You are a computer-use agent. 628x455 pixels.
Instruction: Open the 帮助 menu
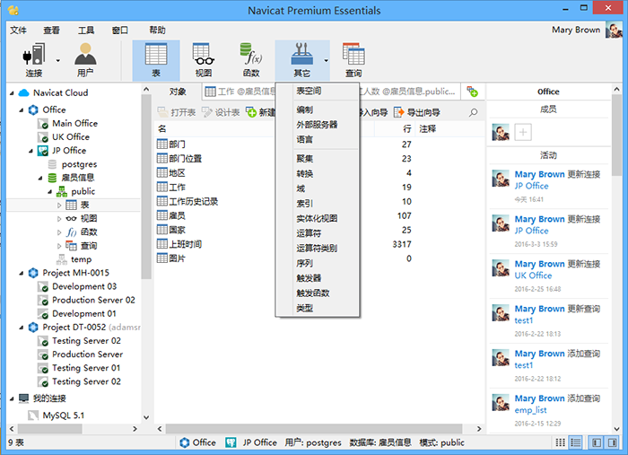pyautogui.click(x=157, y=30)
